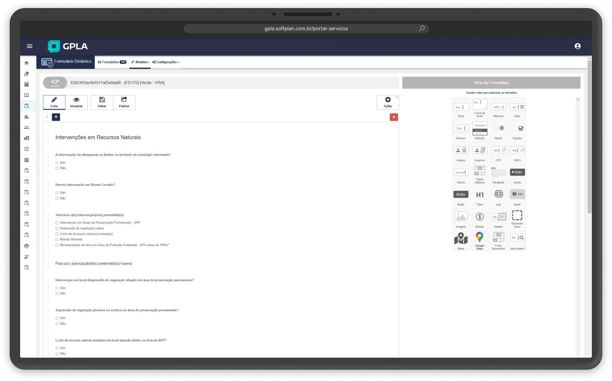Screen dimensions: 612x381
Task: Select the Google Maps form item
Action: [x=479, y=240]
